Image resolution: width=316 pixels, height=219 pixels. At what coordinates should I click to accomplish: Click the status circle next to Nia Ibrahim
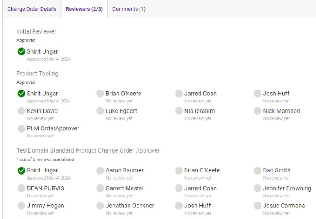[179, 111]
